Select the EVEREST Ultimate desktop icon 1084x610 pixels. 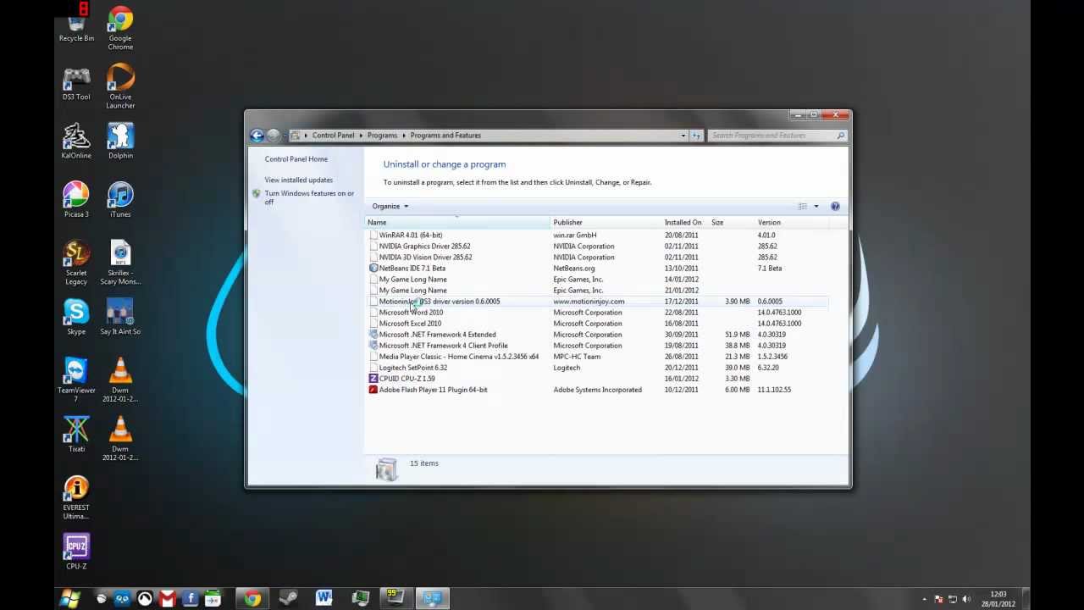(x=76, y=498)
